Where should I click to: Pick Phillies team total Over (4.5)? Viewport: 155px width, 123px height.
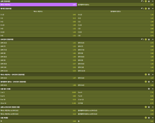pyautogui.click(x=38, y=85)
